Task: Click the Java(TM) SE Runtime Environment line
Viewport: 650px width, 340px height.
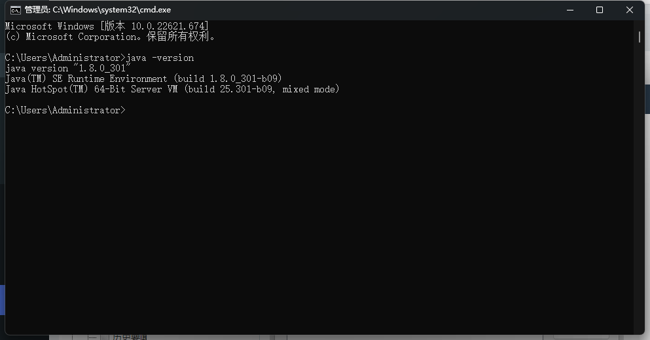Action: (143, 79)
